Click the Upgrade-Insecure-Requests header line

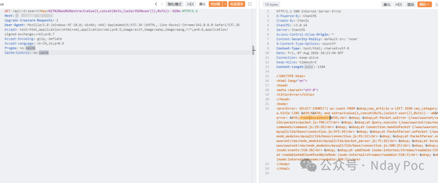click(31, 20)
